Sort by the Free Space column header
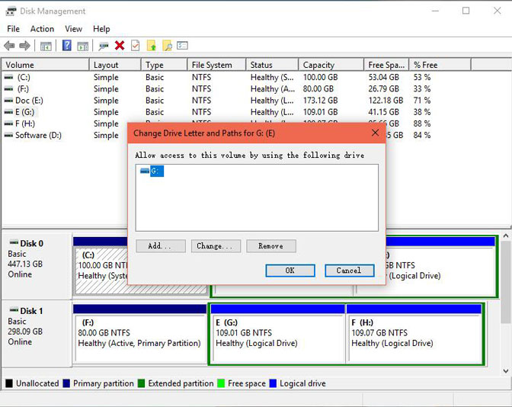Image resolution: width=512 pixels, height=407 pixels. coord(386,65)
